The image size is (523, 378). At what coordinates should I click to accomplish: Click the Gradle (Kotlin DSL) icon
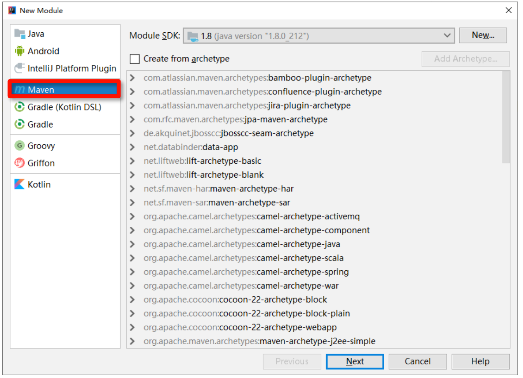(x=19, y=107)
